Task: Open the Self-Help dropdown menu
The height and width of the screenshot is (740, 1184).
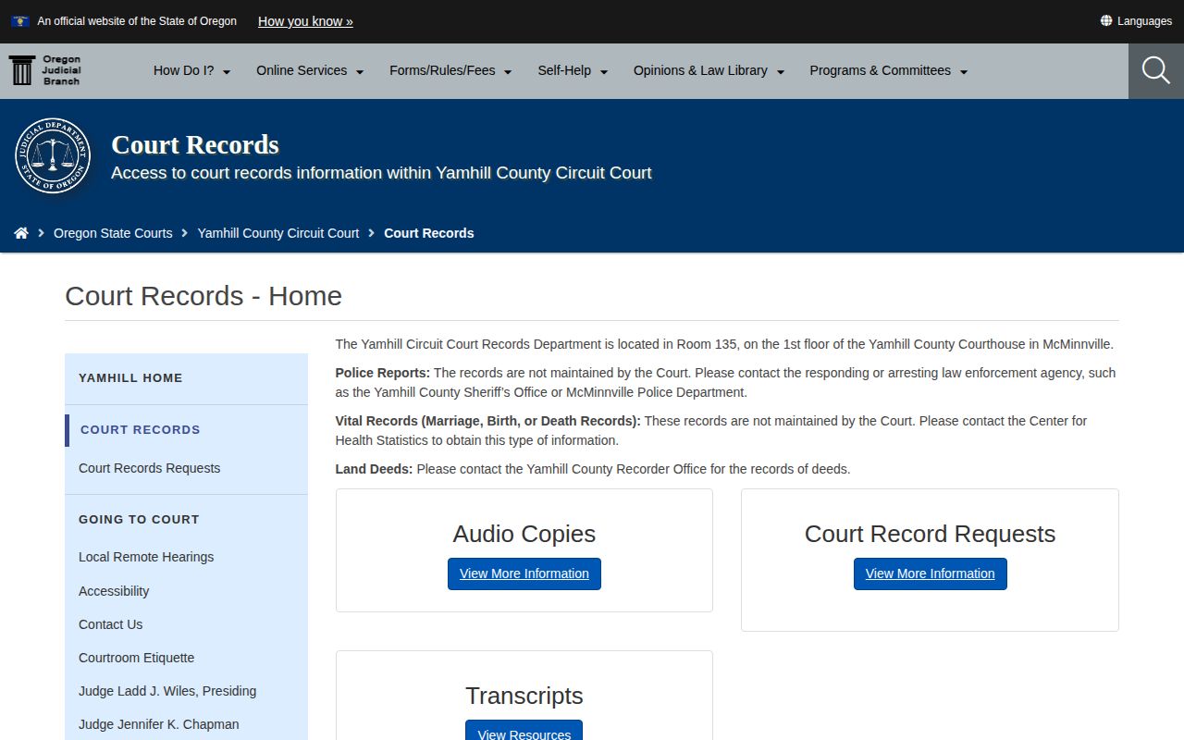Action: (573, 70)
